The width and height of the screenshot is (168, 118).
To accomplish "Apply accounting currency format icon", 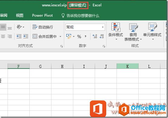I will (x=69, y=36).
